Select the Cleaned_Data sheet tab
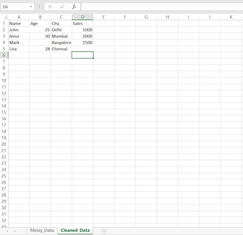Screen dimensions: 243x235 75,230
